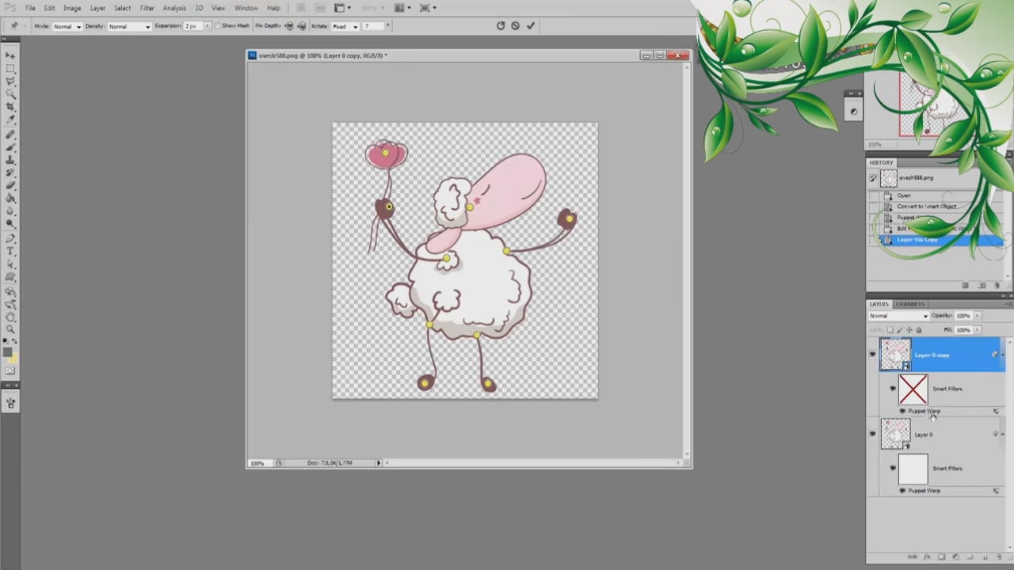The height and width of the screenshot is (570, 1014).
Task: Select the Crop tool
Action: (10, 107)
